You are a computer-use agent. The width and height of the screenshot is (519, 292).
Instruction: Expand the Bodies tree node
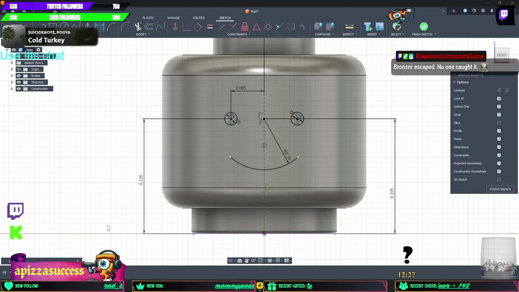pyautogui.click(x=12, y=76)
